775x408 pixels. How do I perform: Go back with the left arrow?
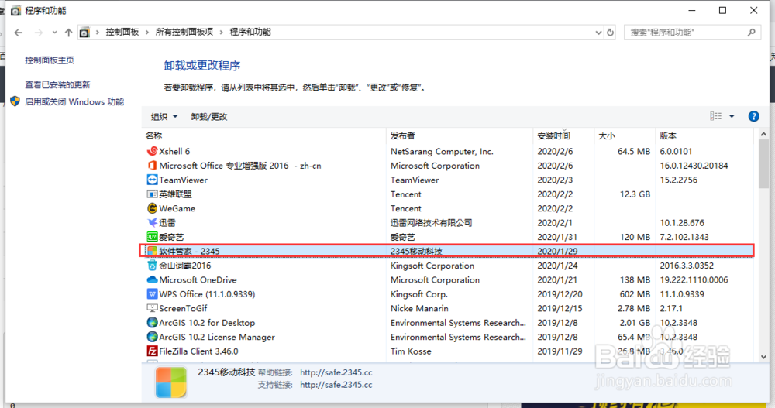tap(19, 33)
